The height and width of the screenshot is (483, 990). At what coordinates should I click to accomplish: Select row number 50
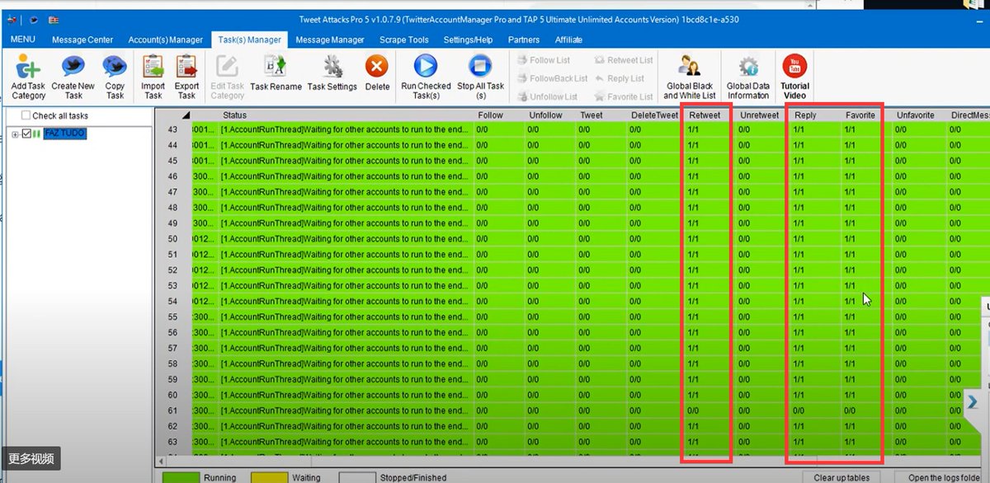(173, 239)
